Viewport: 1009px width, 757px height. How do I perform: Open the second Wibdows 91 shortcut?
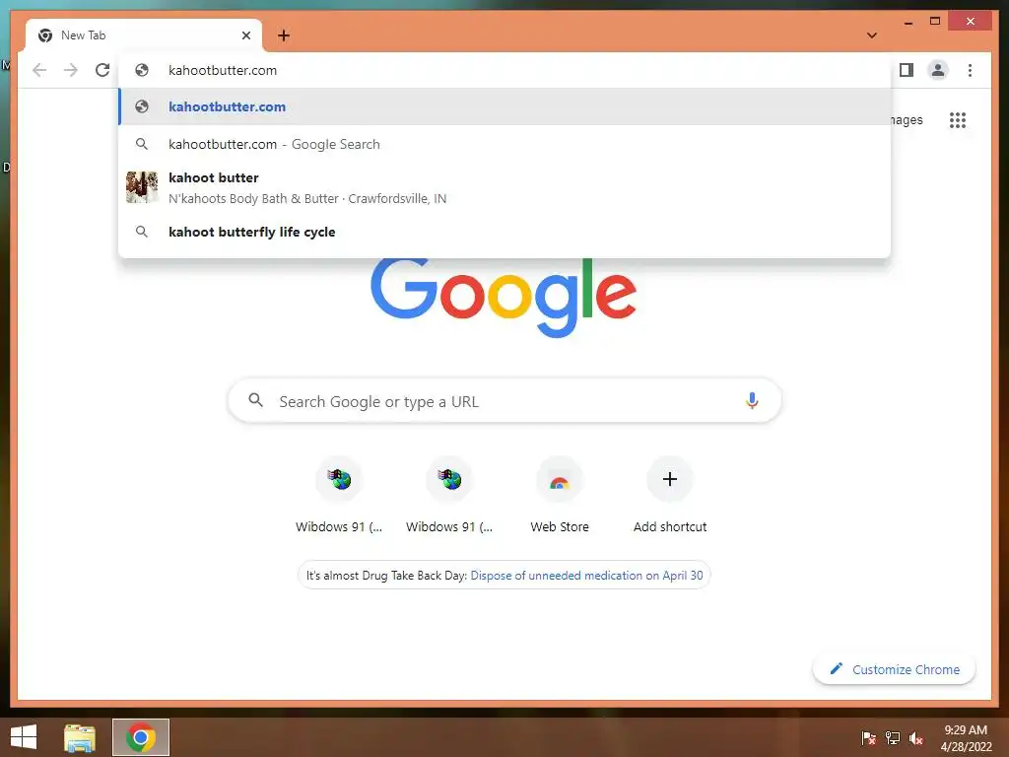[449, 496]
